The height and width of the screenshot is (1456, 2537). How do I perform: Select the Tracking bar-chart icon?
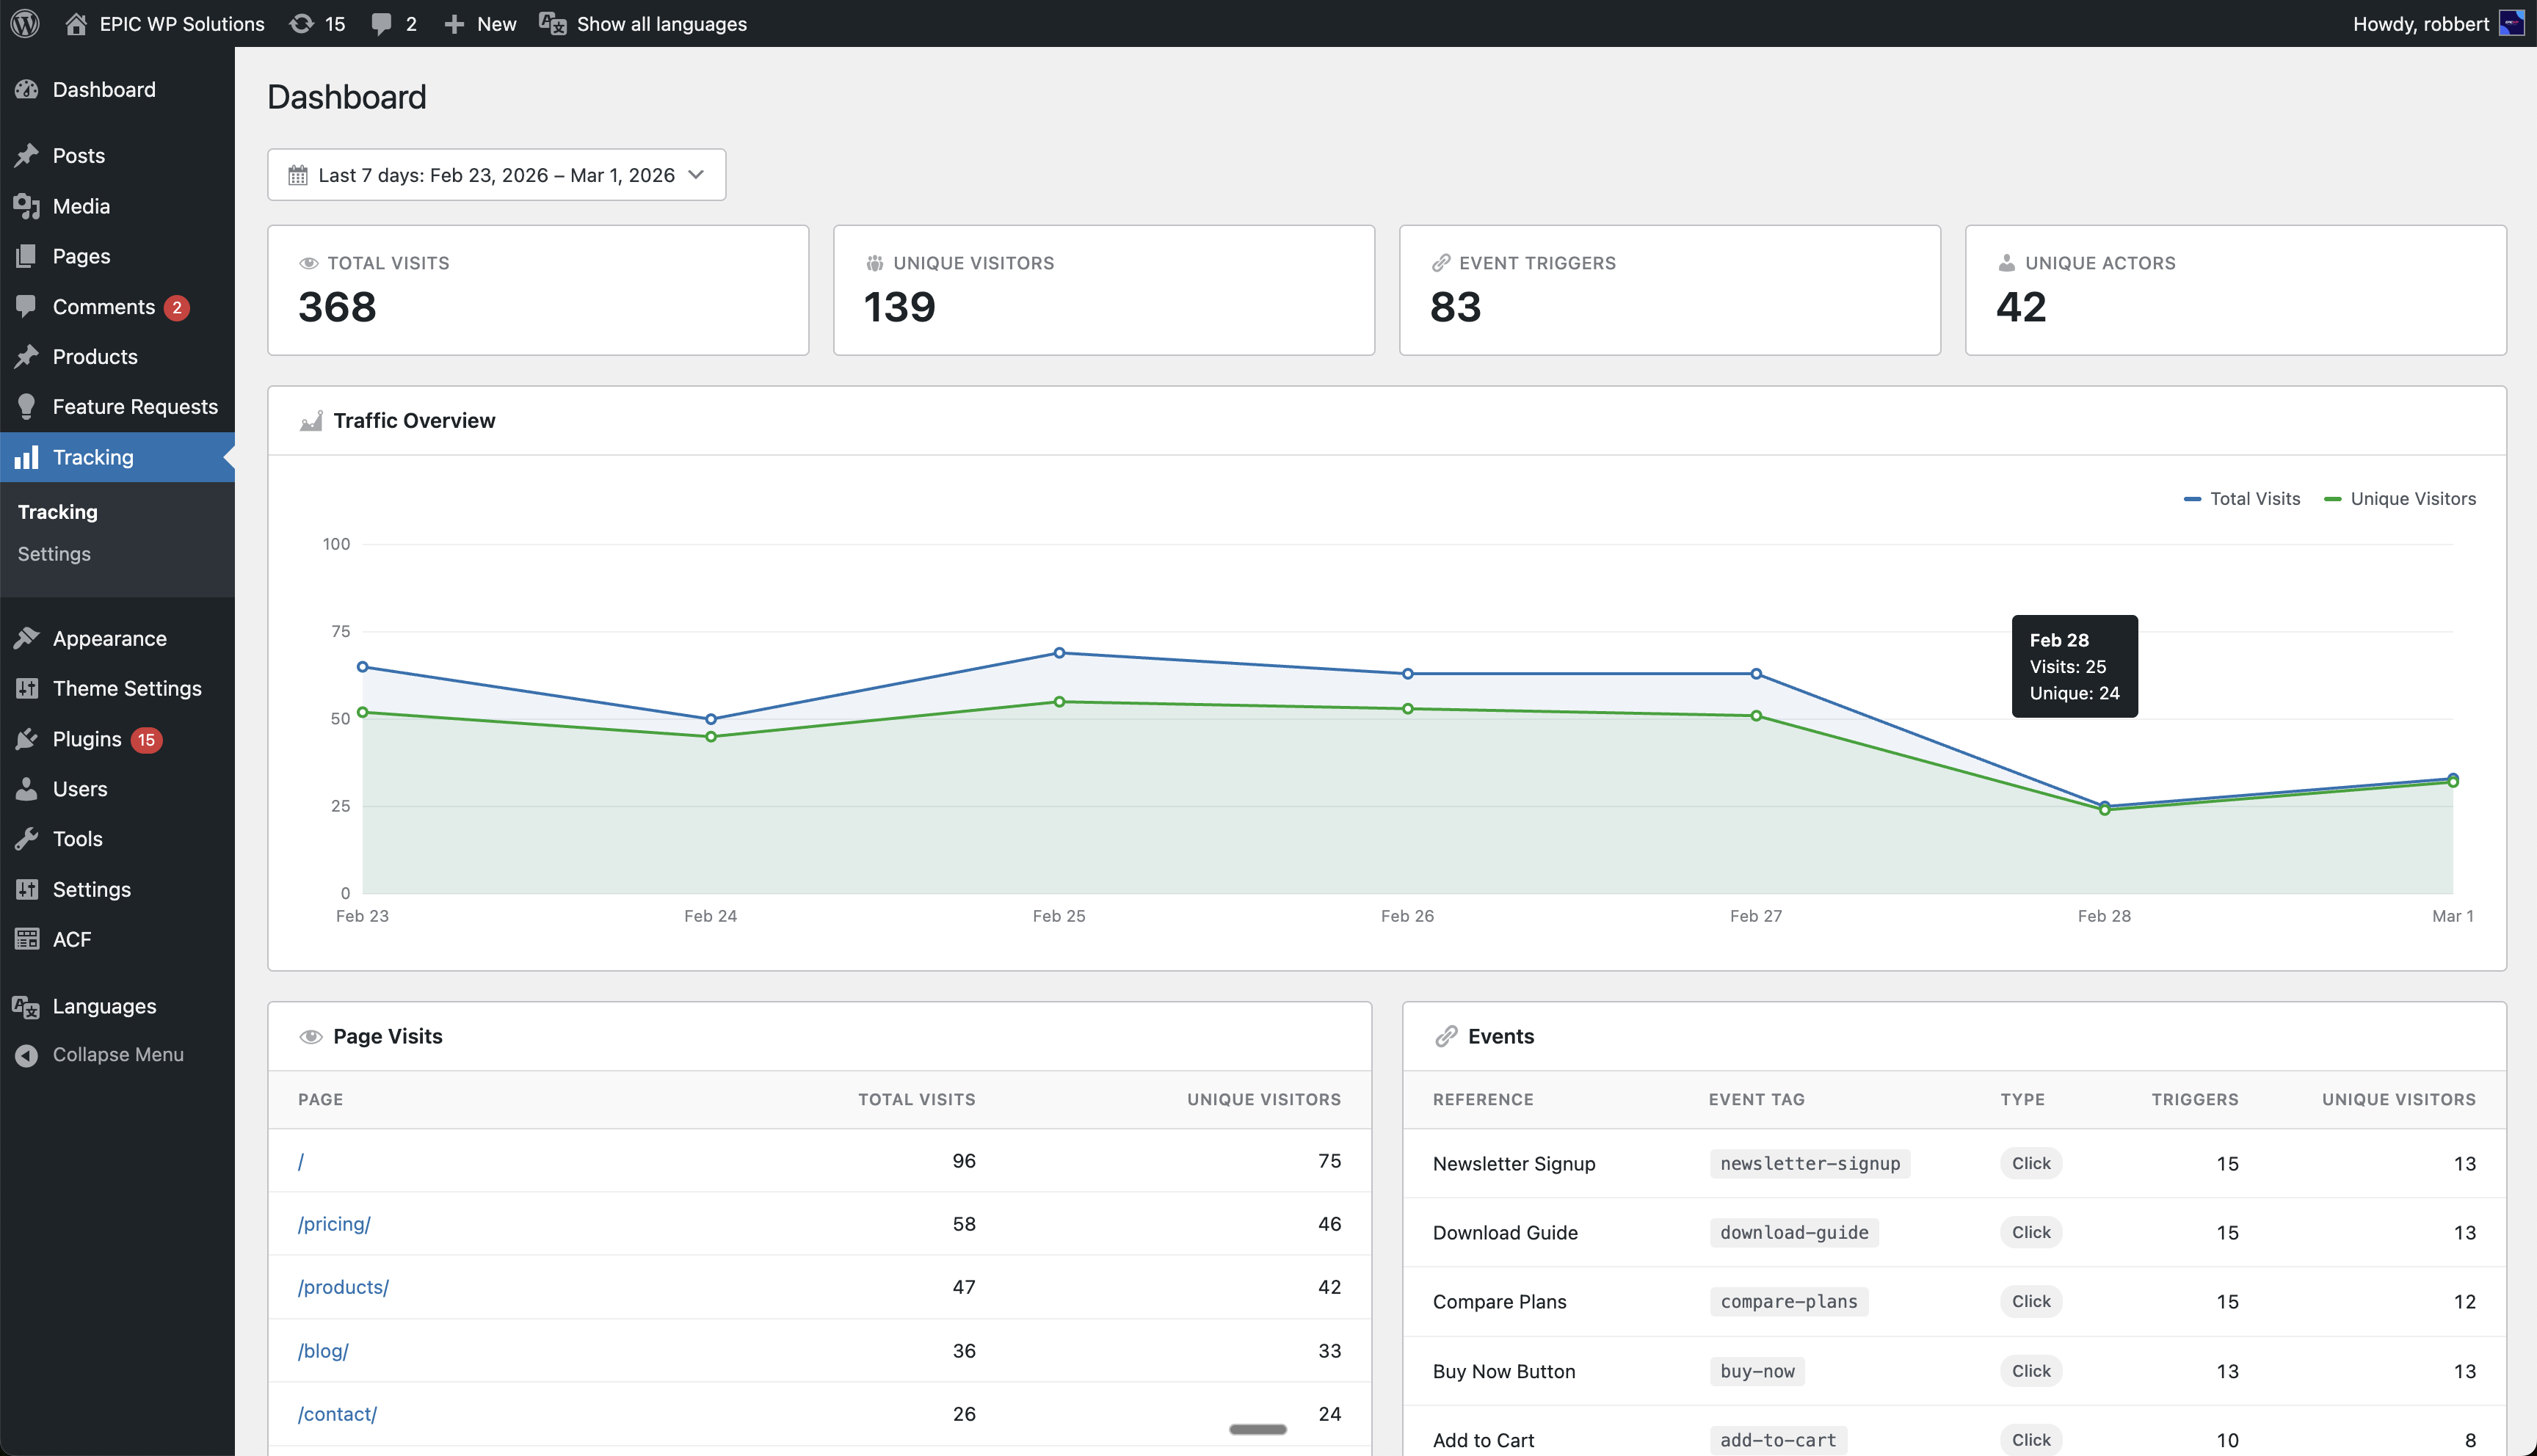coord(27,457)
